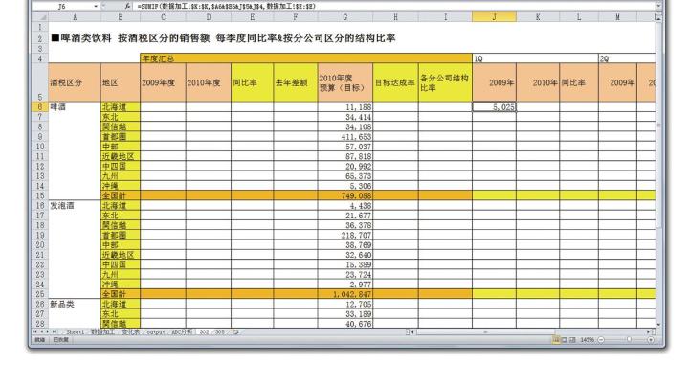
Task: Select cell J6 containing 5,025
Action: coord(495,107)
